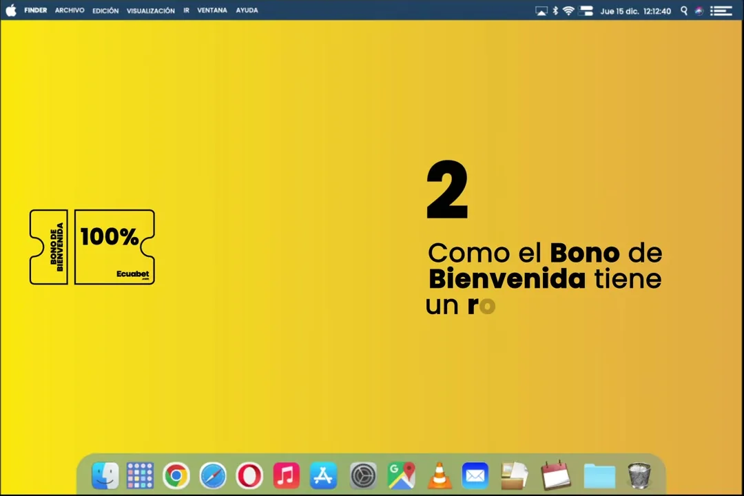This screenshot has width=744, height=496.
Task: Open the Ir menu
Action: coord(186,10)
